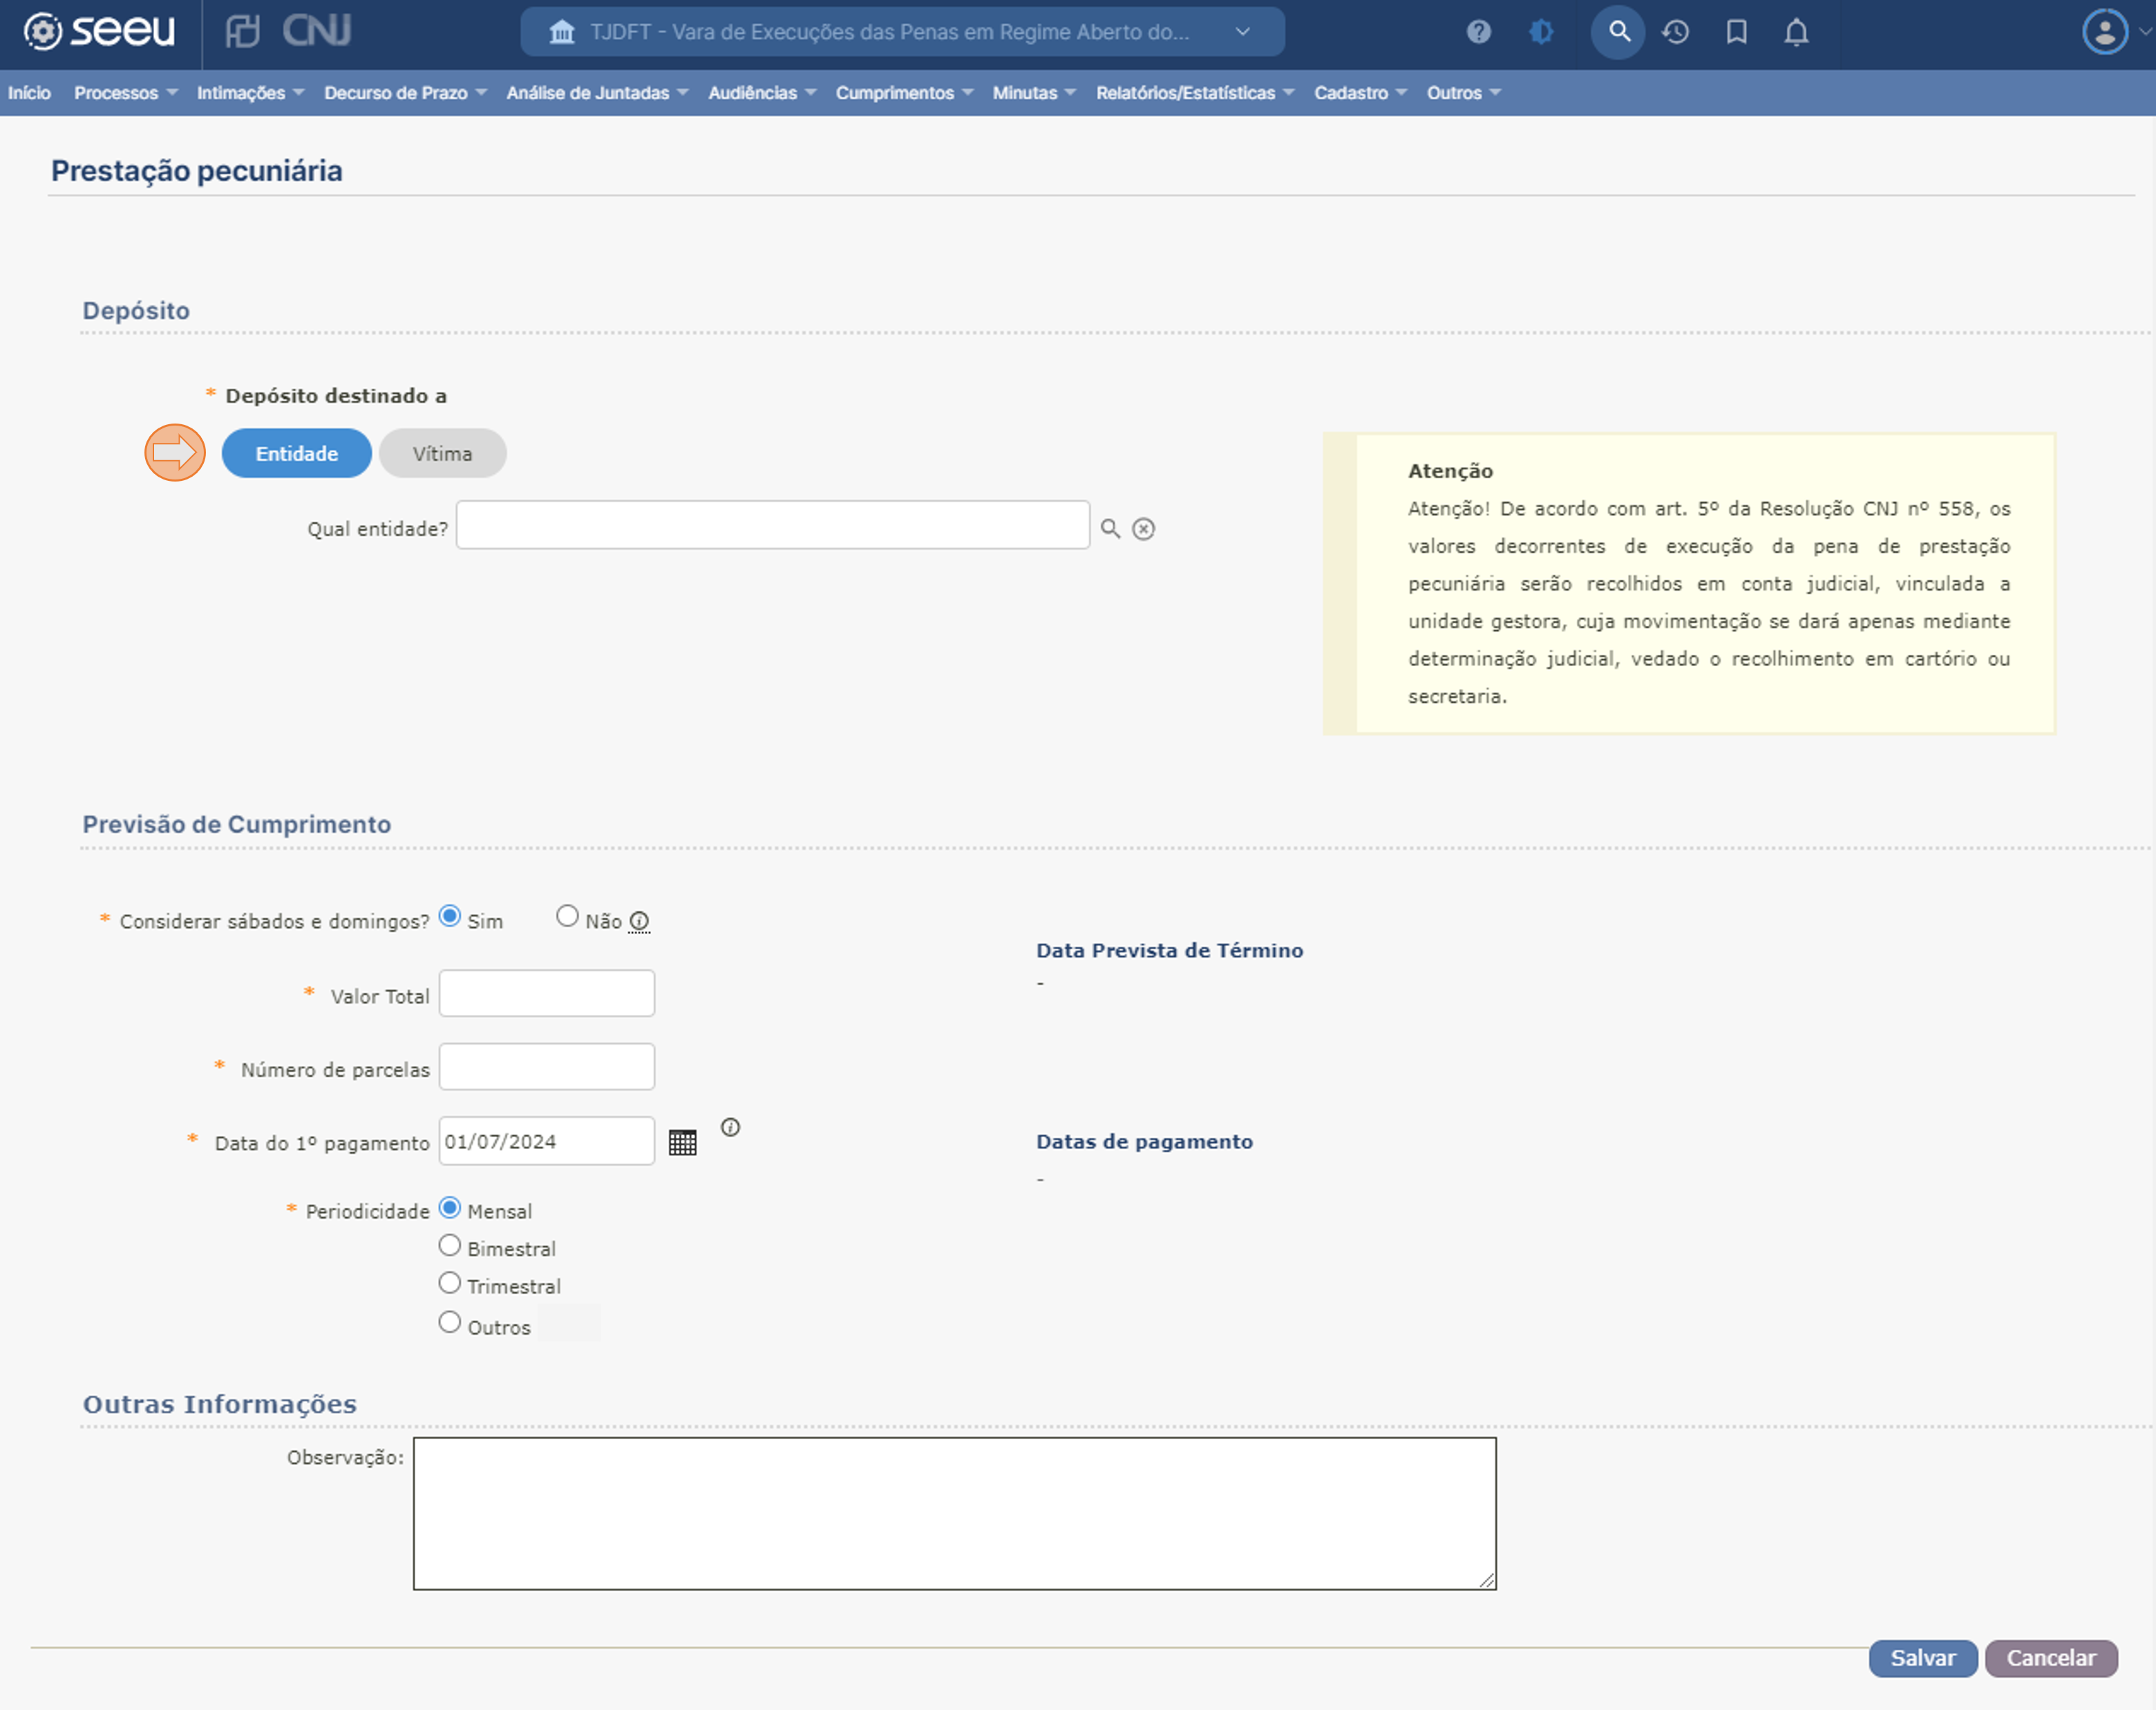
Task: Focus the Valor Total field
Action: coord(546,993)
